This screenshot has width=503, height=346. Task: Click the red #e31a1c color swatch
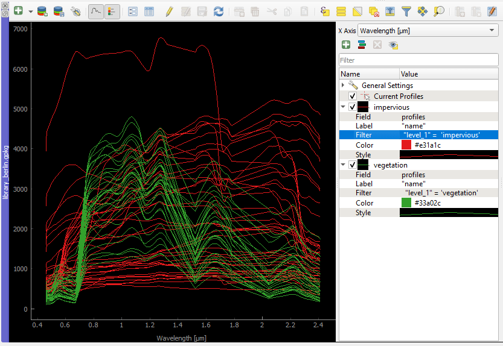tap(406, 145)
